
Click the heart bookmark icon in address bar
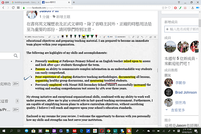(169, 8)
